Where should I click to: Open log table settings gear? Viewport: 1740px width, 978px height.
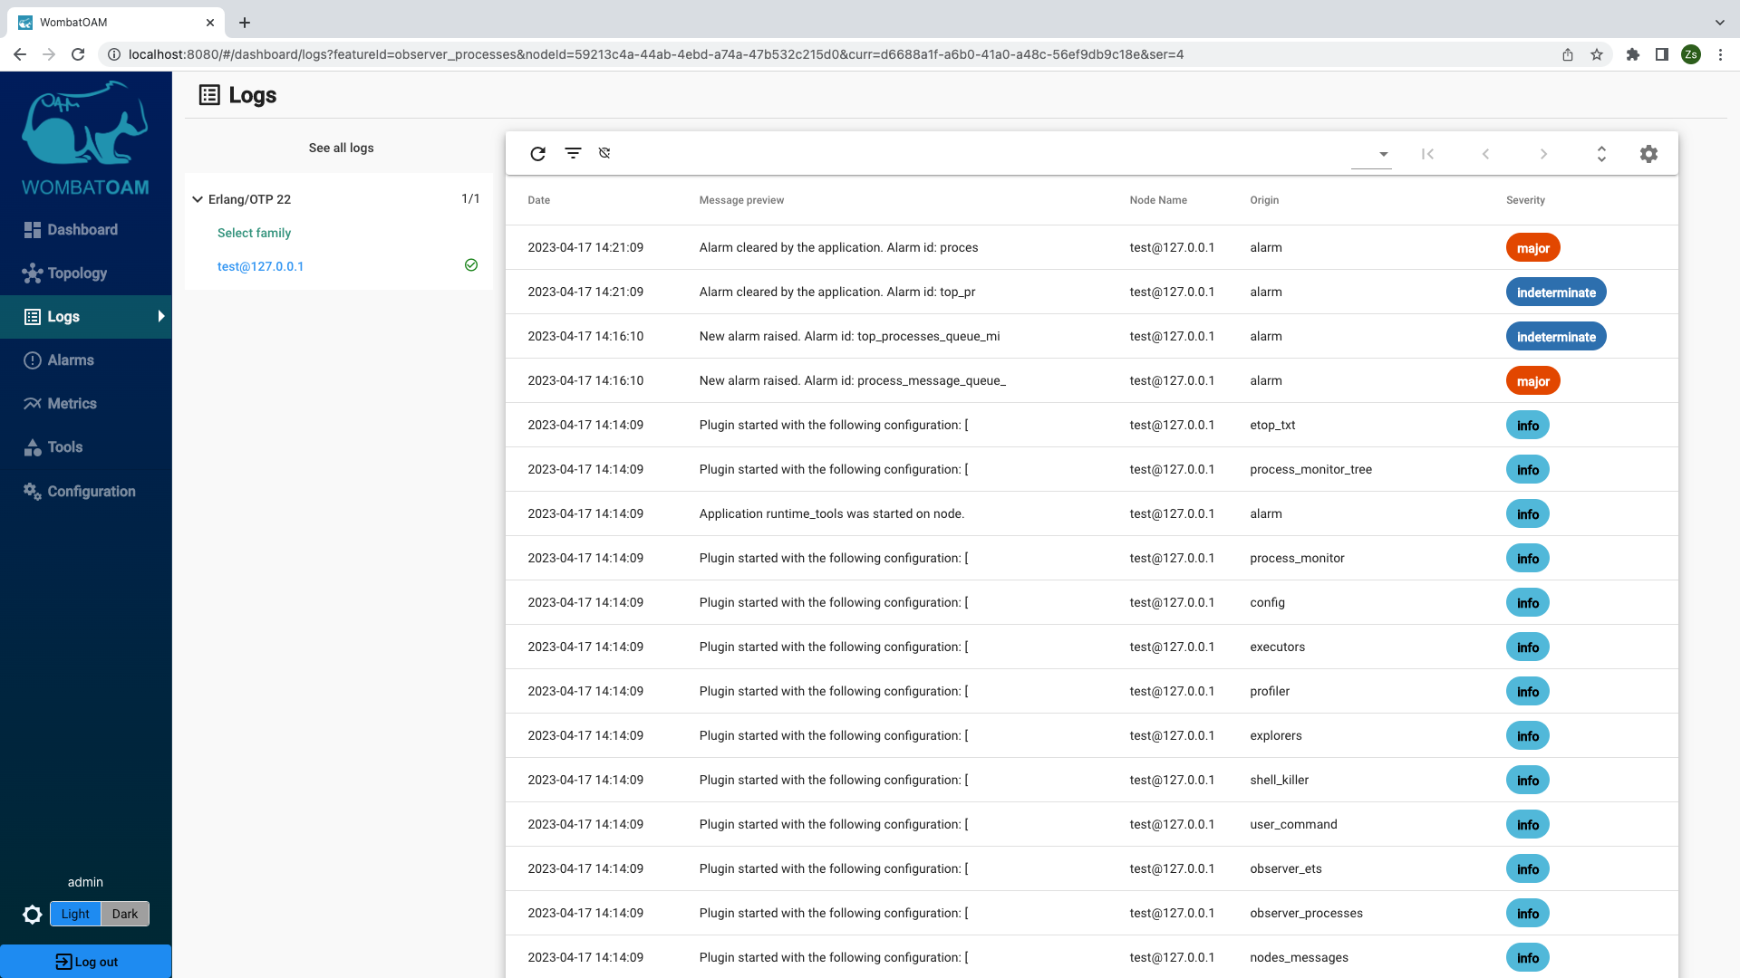pyautogui.click(x=1648, y=154)
